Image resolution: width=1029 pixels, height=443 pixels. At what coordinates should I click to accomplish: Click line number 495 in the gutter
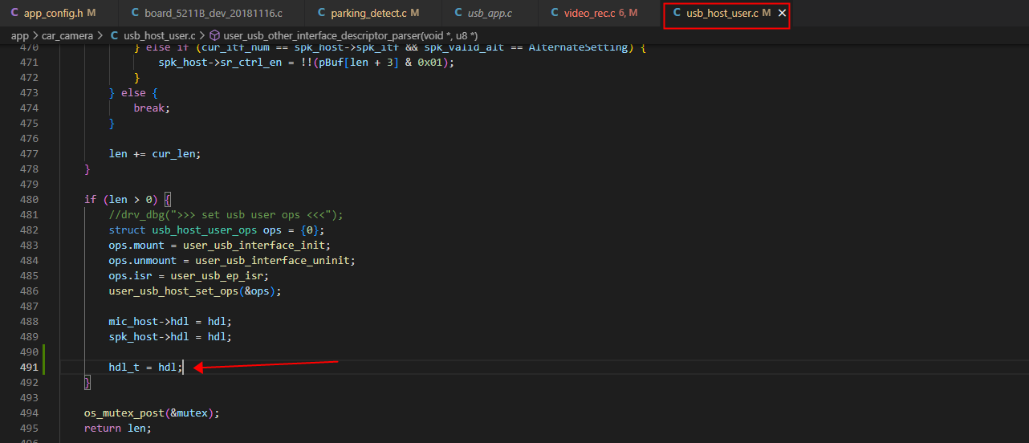point(28,429)
